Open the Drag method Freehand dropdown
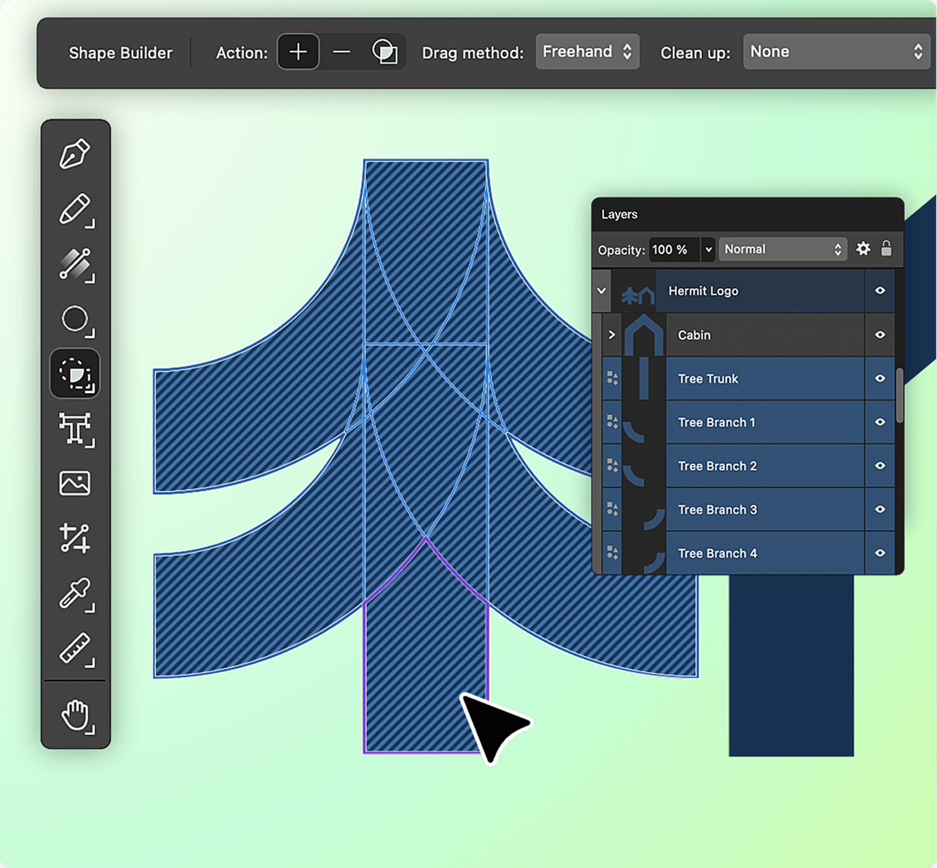 (587, 52)
